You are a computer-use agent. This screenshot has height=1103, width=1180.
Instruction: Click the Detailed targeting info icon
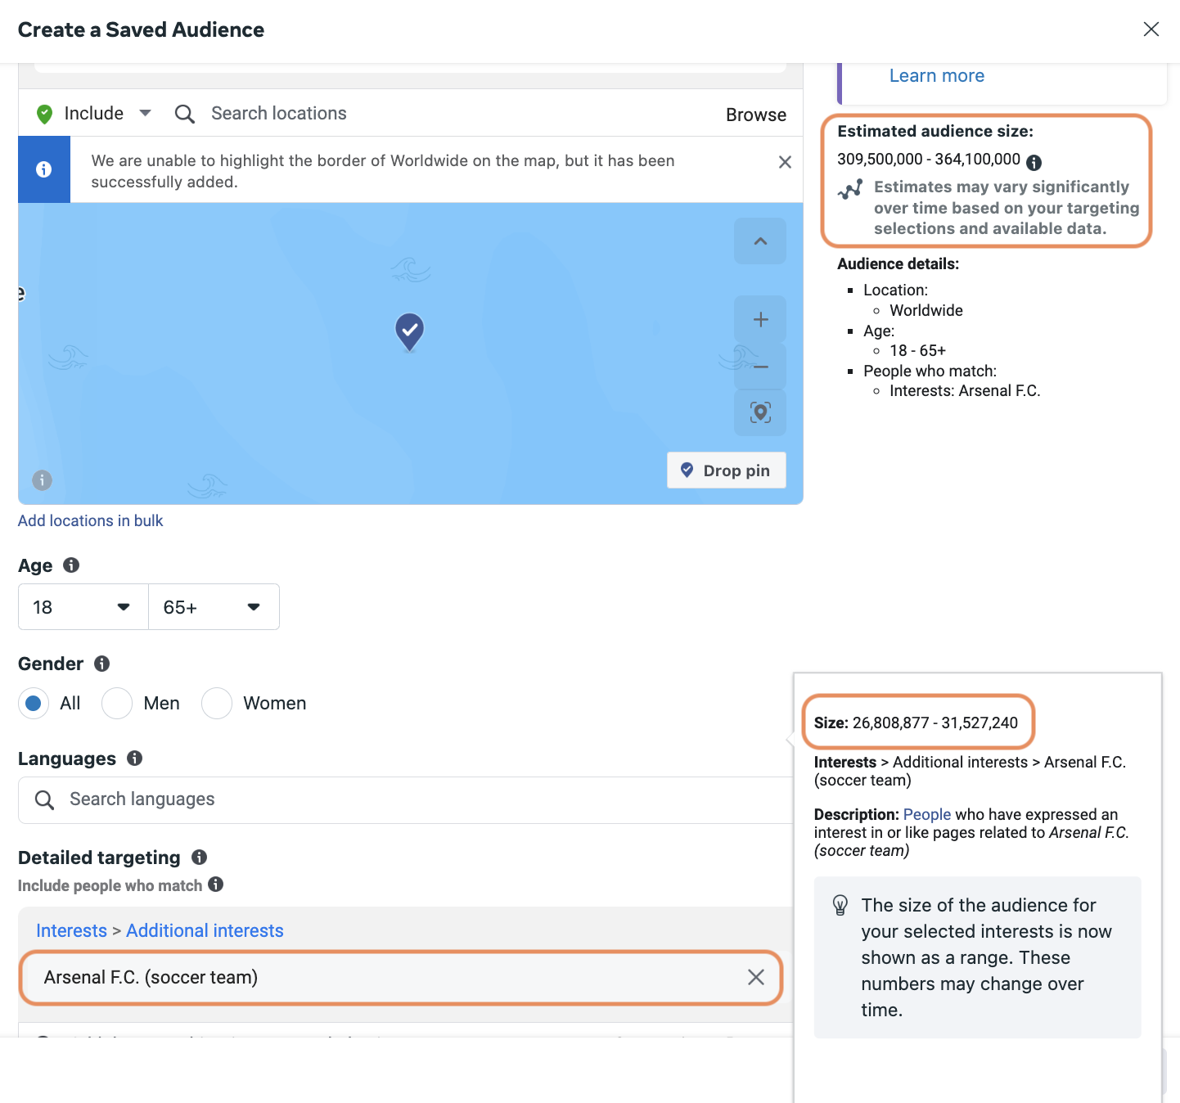tap(200, 857)
